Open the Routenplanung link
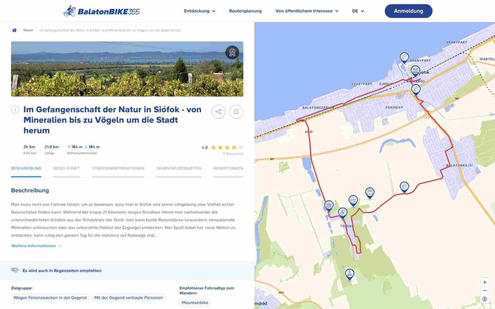 pos(245,11)
